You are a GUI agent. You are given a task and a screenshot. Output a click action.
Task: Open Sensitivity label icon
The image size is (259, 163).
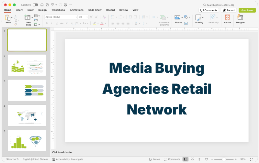point(213,17)
